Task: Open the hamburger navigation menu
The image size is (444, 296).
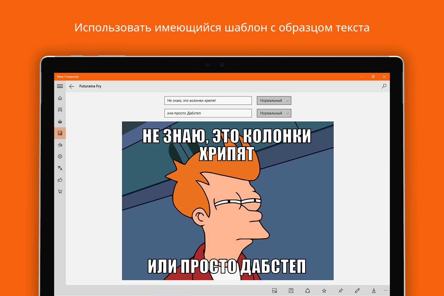Action: tap(60, 86)
